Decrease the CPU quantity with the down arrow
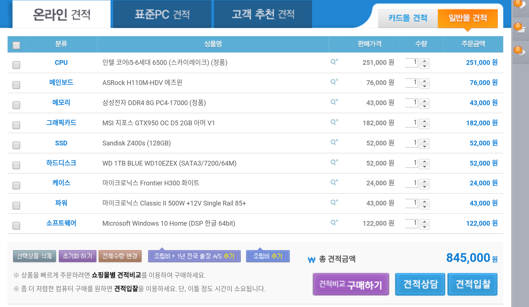Viewport: 529px width, 307px height. [425, 66]
